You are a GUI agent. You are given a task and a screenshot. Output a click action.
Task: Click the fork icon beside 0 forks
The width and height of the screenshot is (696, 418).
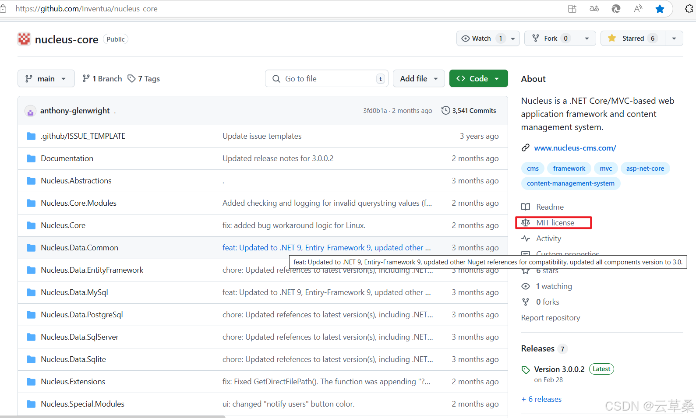[526, 302]
